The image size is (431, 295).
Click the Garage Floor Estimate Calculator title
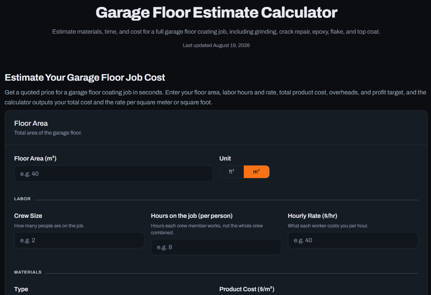(216, 13)
